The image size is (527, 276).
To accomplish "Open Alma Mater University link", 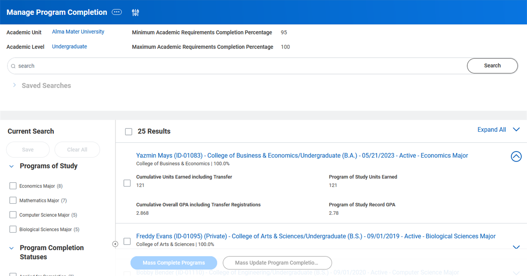I will click(x=78, y=32).
